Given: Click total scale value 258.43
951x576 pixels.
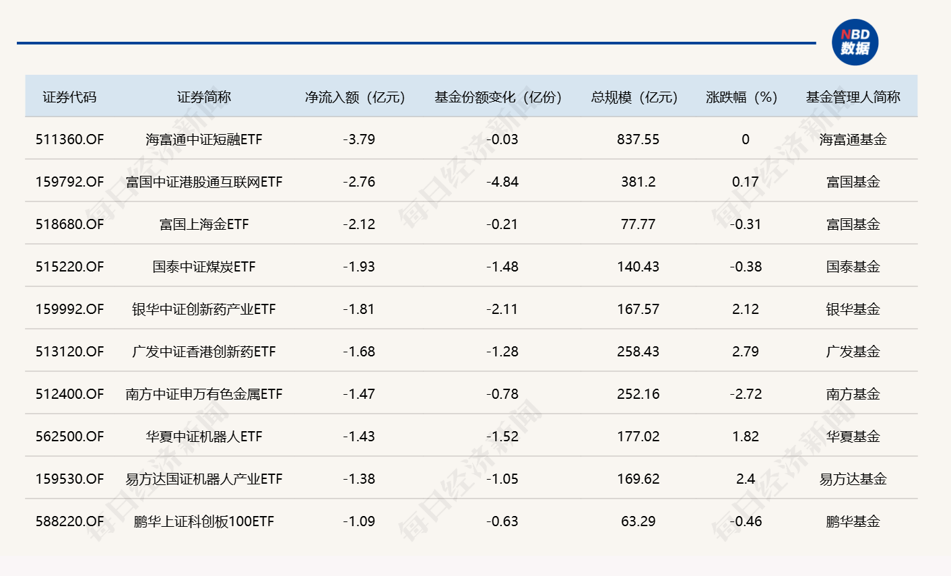Looking at the screenshot, I should click(x=638, y=352).
